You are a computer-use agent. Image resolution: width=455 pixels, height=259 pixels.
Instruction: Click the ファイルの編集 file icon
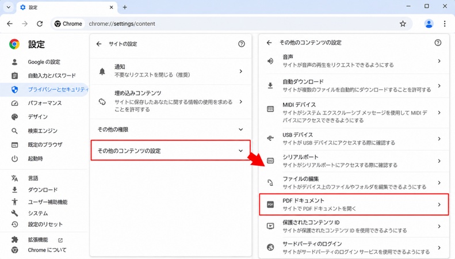[x=270, y=182]
